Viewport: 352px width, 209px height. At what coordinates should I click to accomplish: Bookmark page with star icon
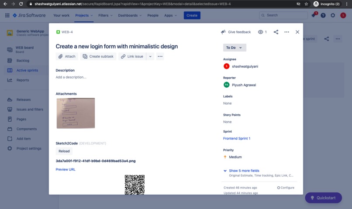306,4
